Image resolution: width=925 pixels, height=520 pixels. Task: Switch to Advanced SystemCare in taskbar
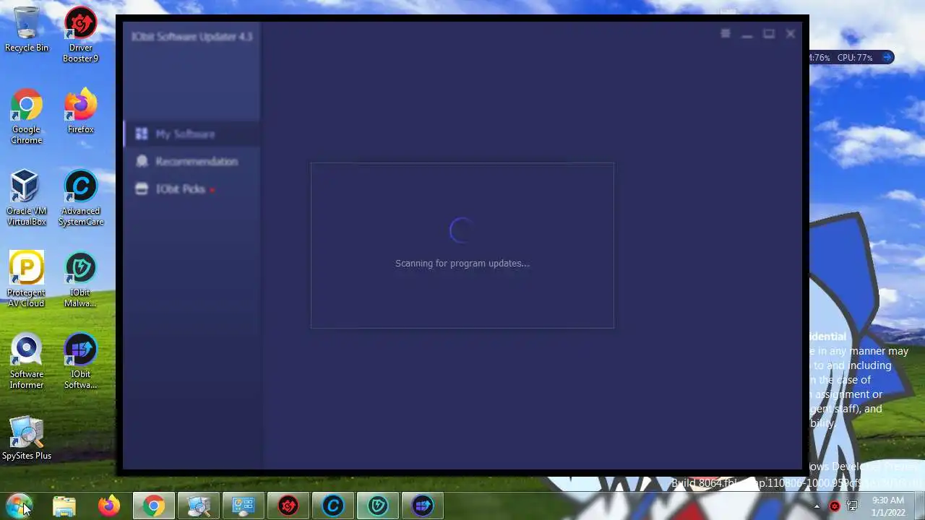[x=332, y=506]
